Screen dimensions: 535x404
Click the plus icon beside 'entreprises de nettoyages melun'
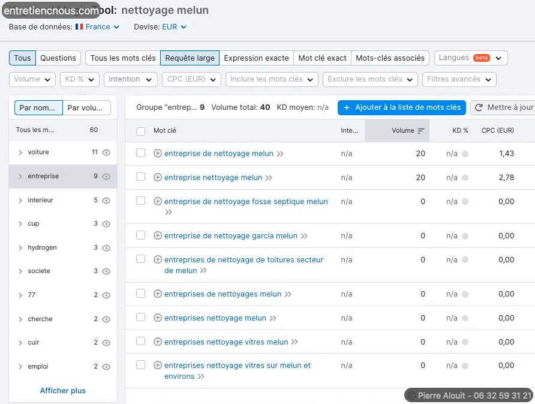pos(158,294)
